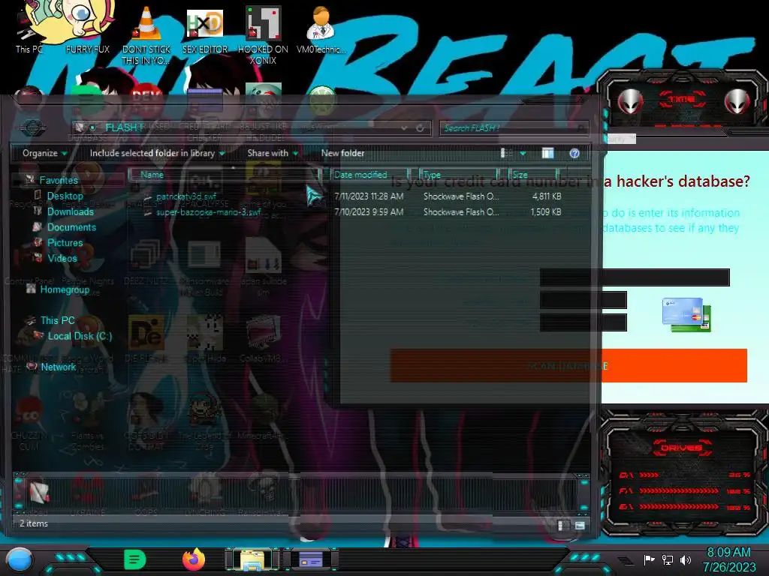Viewport: 769px width, 576px height.
Task: Click the credit cards image on webpage
Action: 686,315
